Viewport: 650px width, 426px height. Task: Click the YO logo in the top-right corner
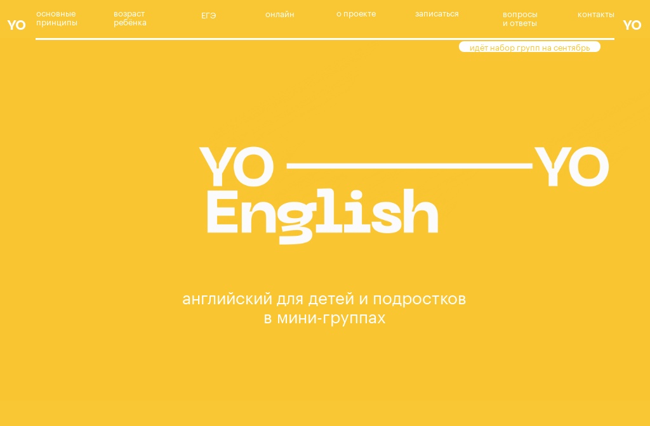tap(632, 25)
